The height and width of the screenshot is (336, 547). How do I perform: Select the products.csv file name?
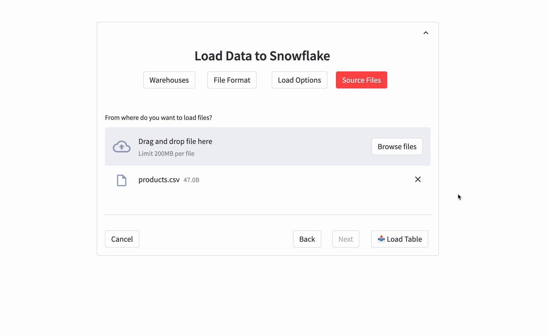pos(159,180)
